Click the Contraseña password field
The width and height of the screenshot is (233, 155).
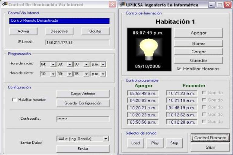(x=83, y=119)
